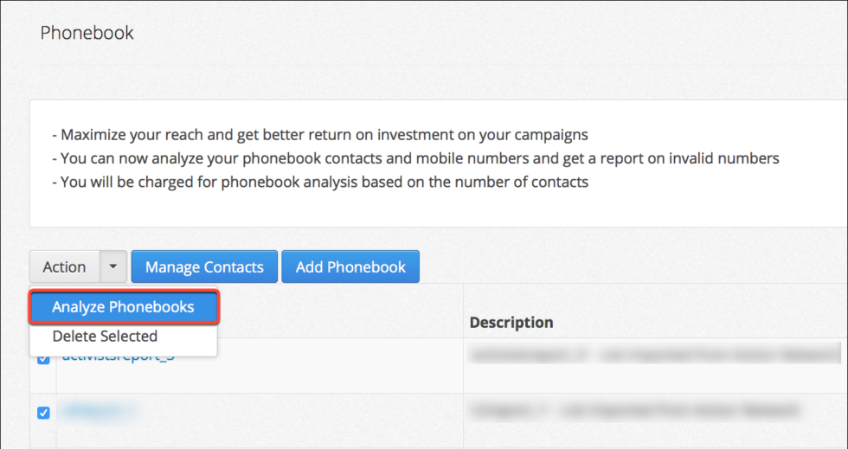This screenshot has width=848, height=449.
Task: Click the 'Maximize your reach' info line
Action: 320,134
